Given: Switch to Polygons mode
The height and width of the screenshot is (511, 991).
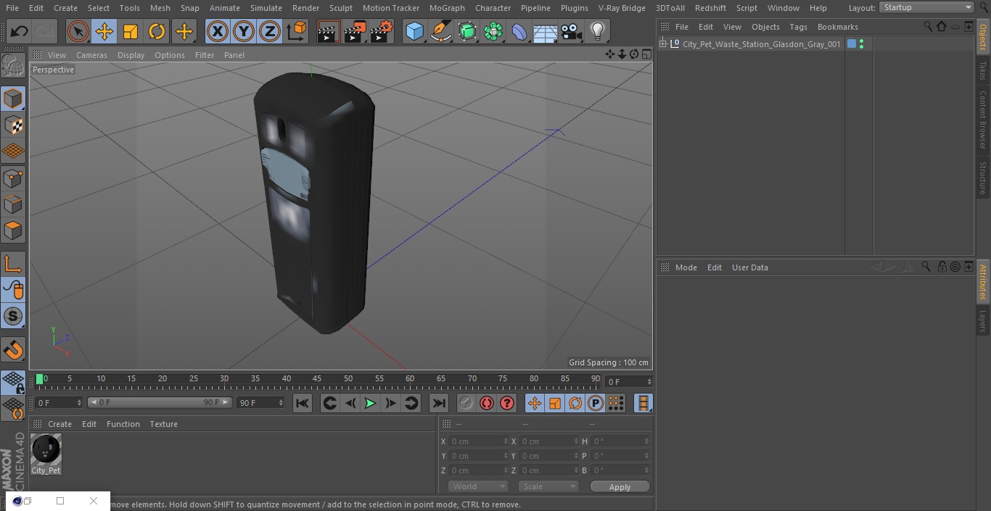Looking at the screenshot, I should [13, 230].
